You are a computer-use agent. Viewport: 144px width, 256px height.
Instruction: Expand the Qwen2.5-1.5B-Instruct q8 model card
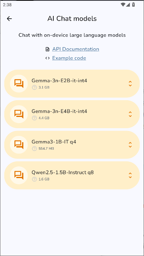point(130,175)
